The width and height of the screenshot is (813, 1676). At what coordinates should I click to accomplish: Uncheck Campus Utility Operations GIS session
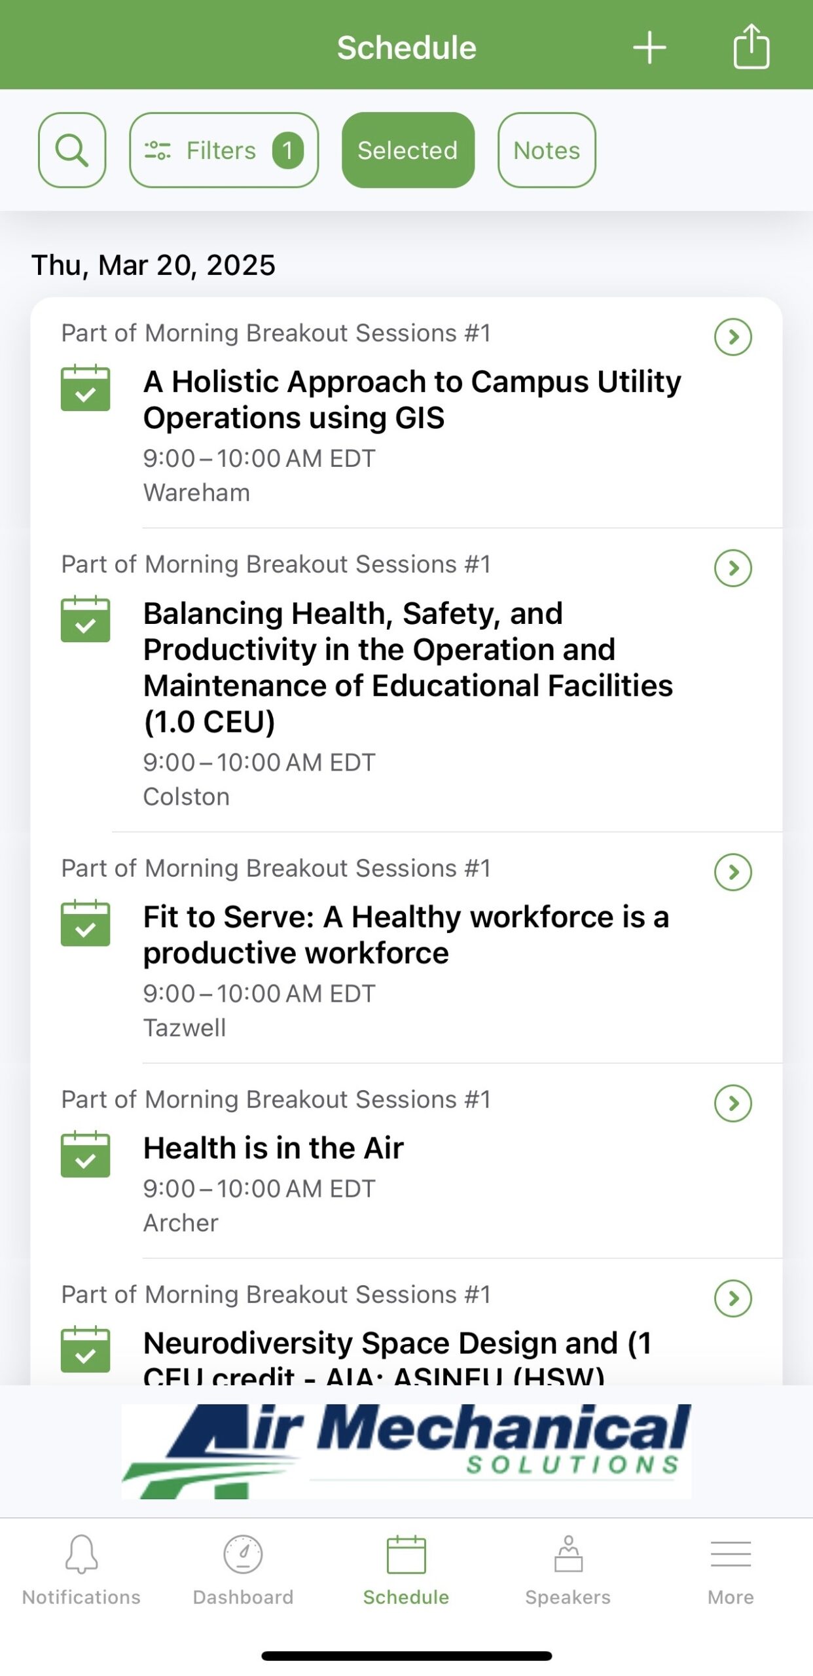pos(85,388)
